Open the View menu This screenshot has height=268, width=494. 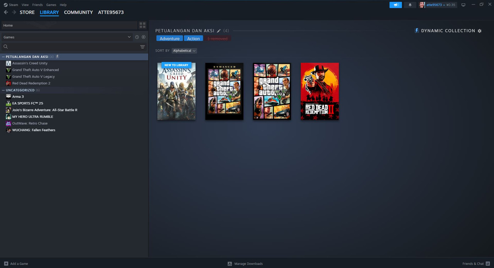pos(25,5)
